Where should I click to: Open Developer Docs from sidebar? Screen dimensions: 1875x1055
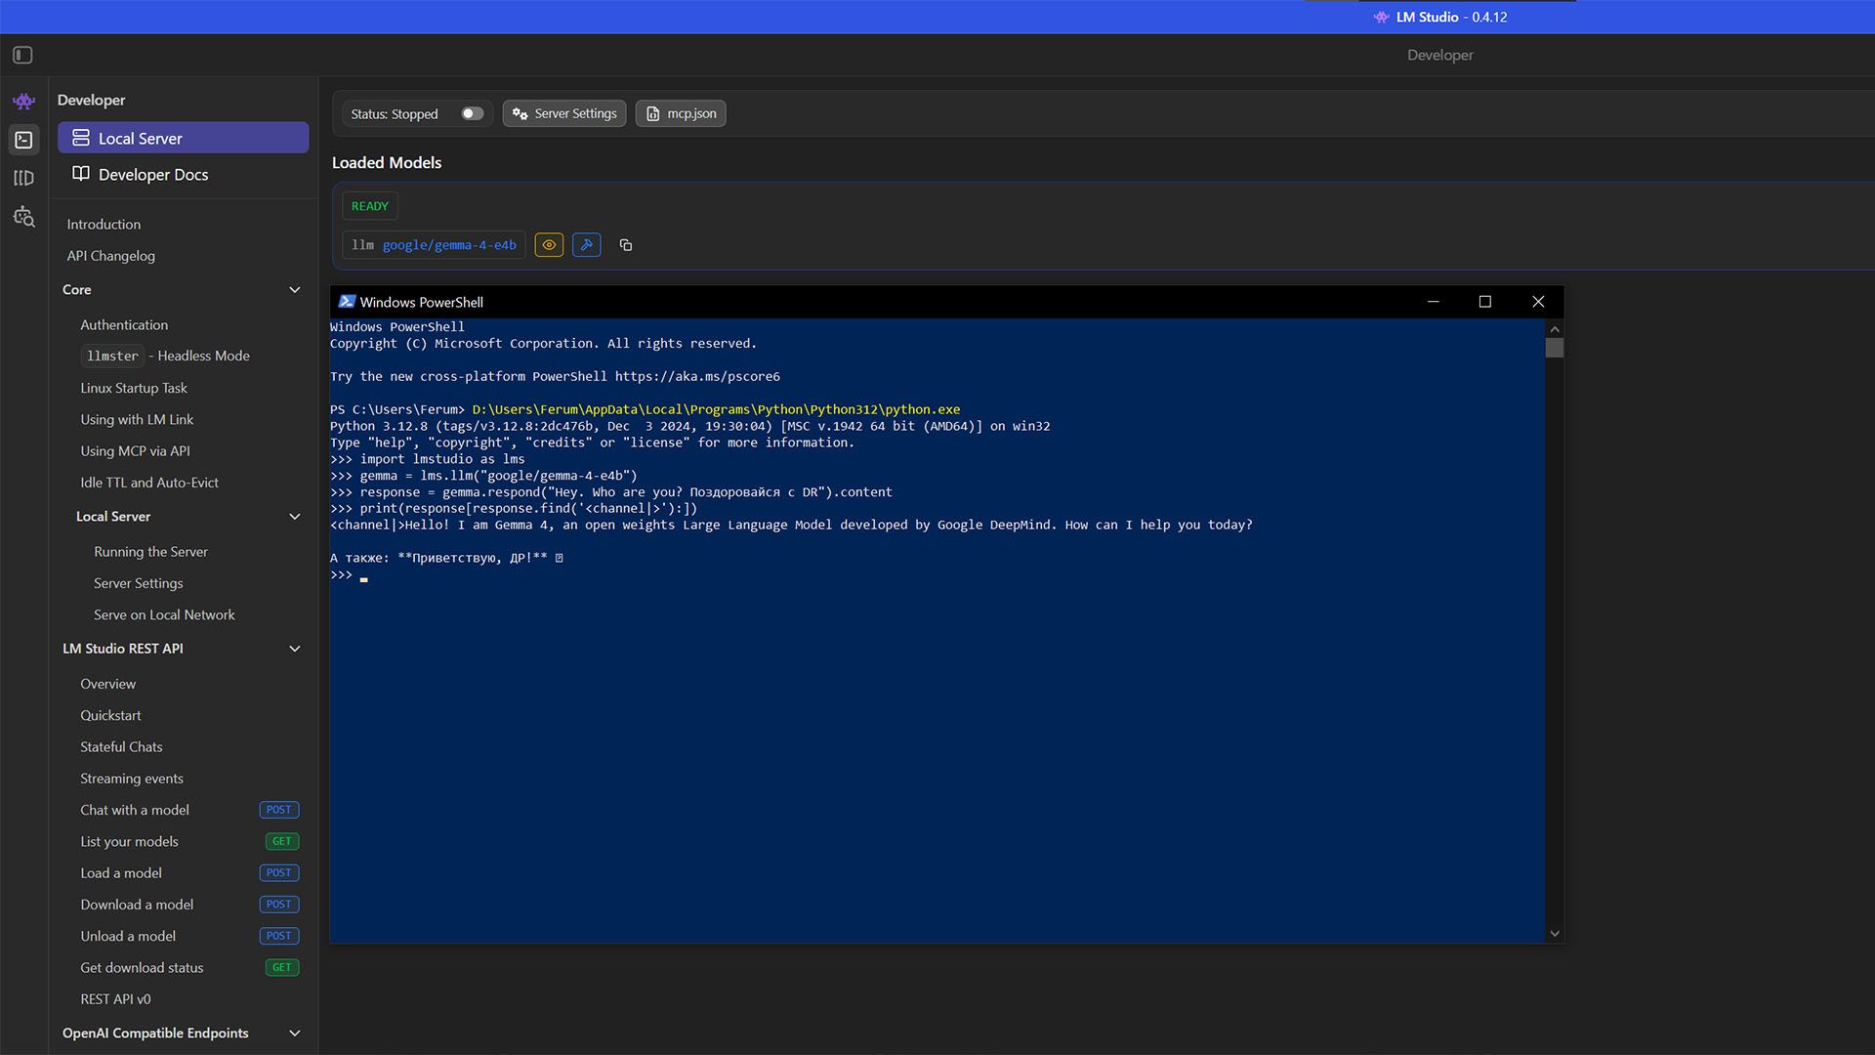153,174
